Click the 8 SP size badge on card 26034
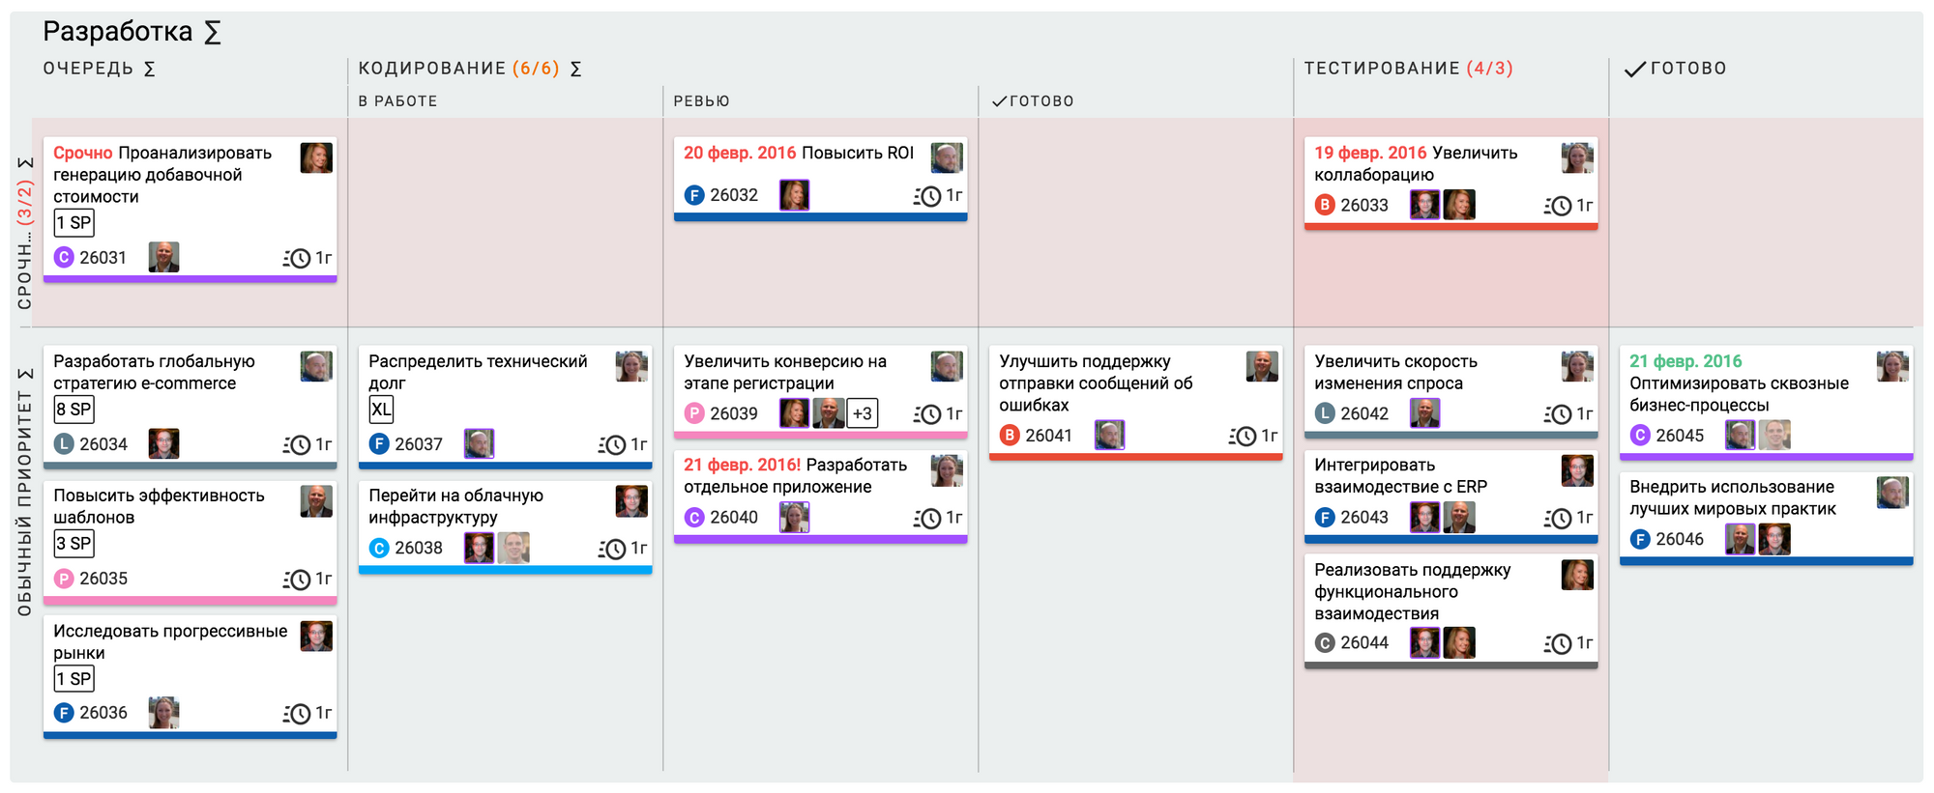Viewport: 1934px width, 793px height. 73,409
